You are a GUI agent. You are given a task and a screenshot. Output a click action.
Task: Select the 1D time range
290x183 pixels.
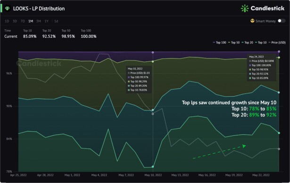7,21
